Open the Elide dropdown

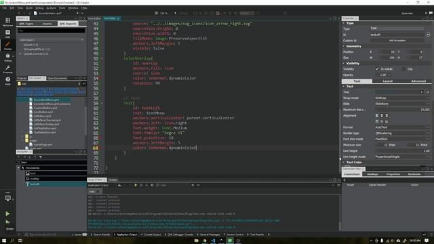[402, 104]
